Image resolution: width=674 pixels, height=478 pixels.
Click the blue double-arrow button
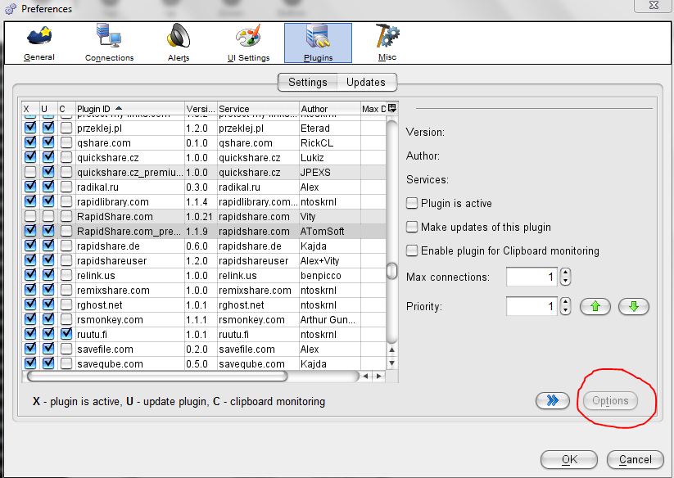[x=552, y=400]
